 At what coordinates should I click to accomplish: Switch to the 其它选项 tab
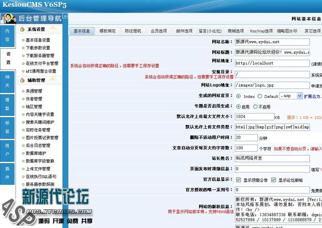(312, 31)
